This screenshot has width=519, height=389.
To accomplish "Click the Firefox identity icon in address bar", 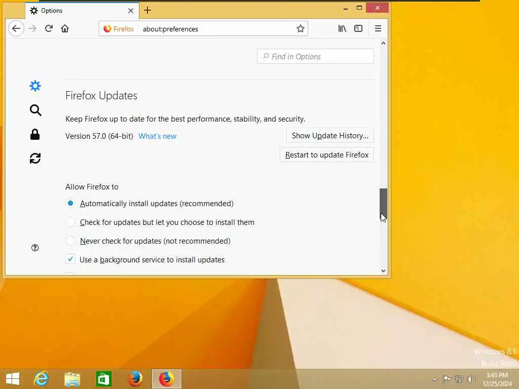I will (119, 29).
